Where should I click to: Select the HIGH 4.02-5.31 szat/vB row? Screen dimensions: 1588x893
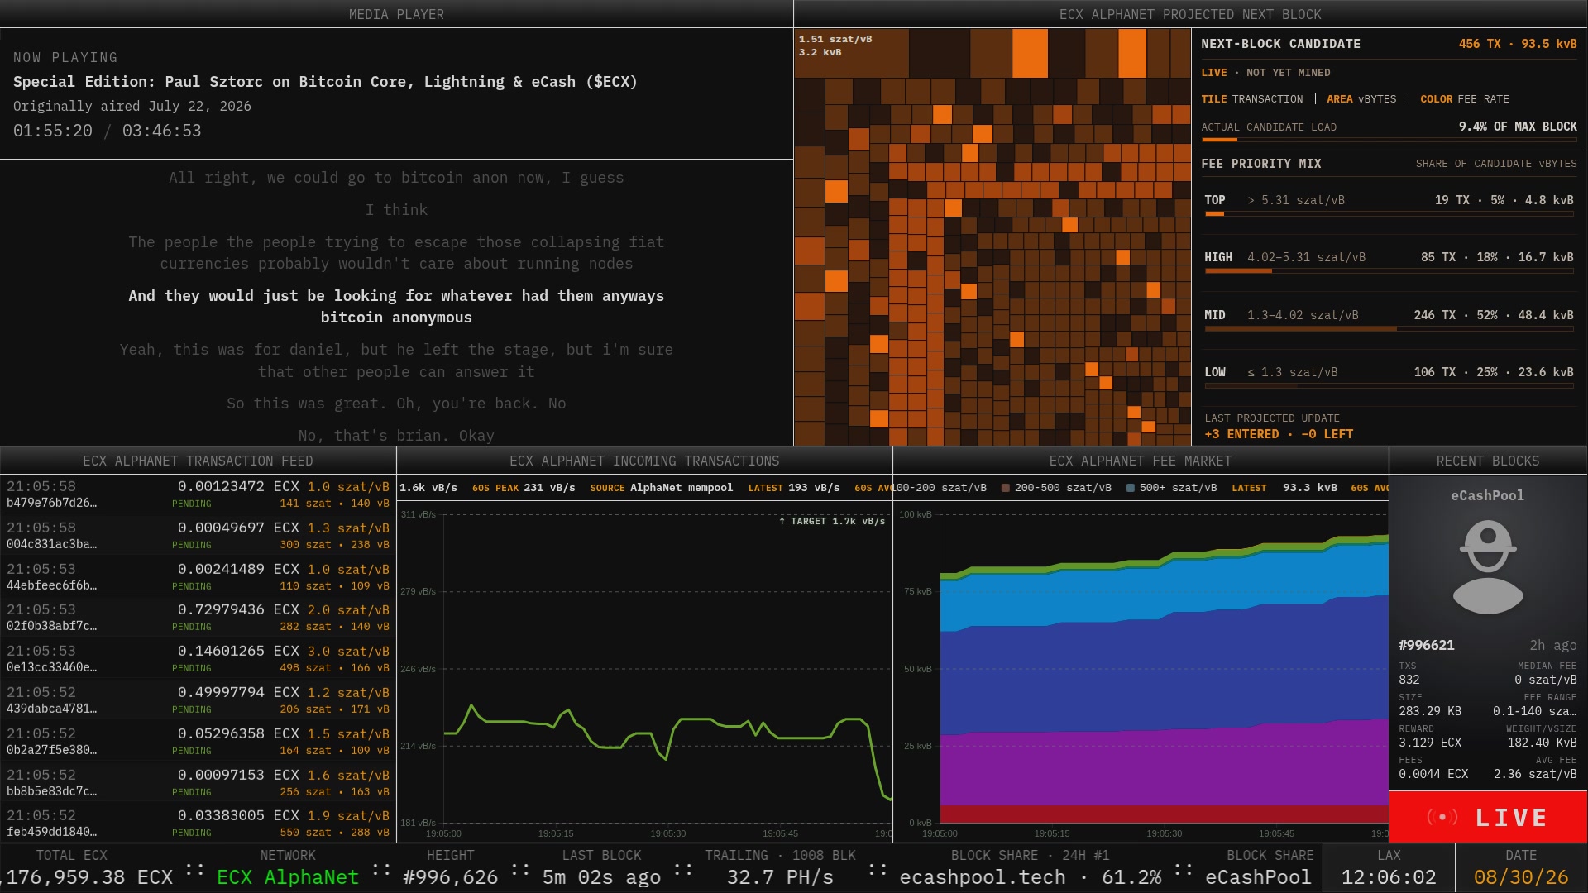[x=1389, y=261]
